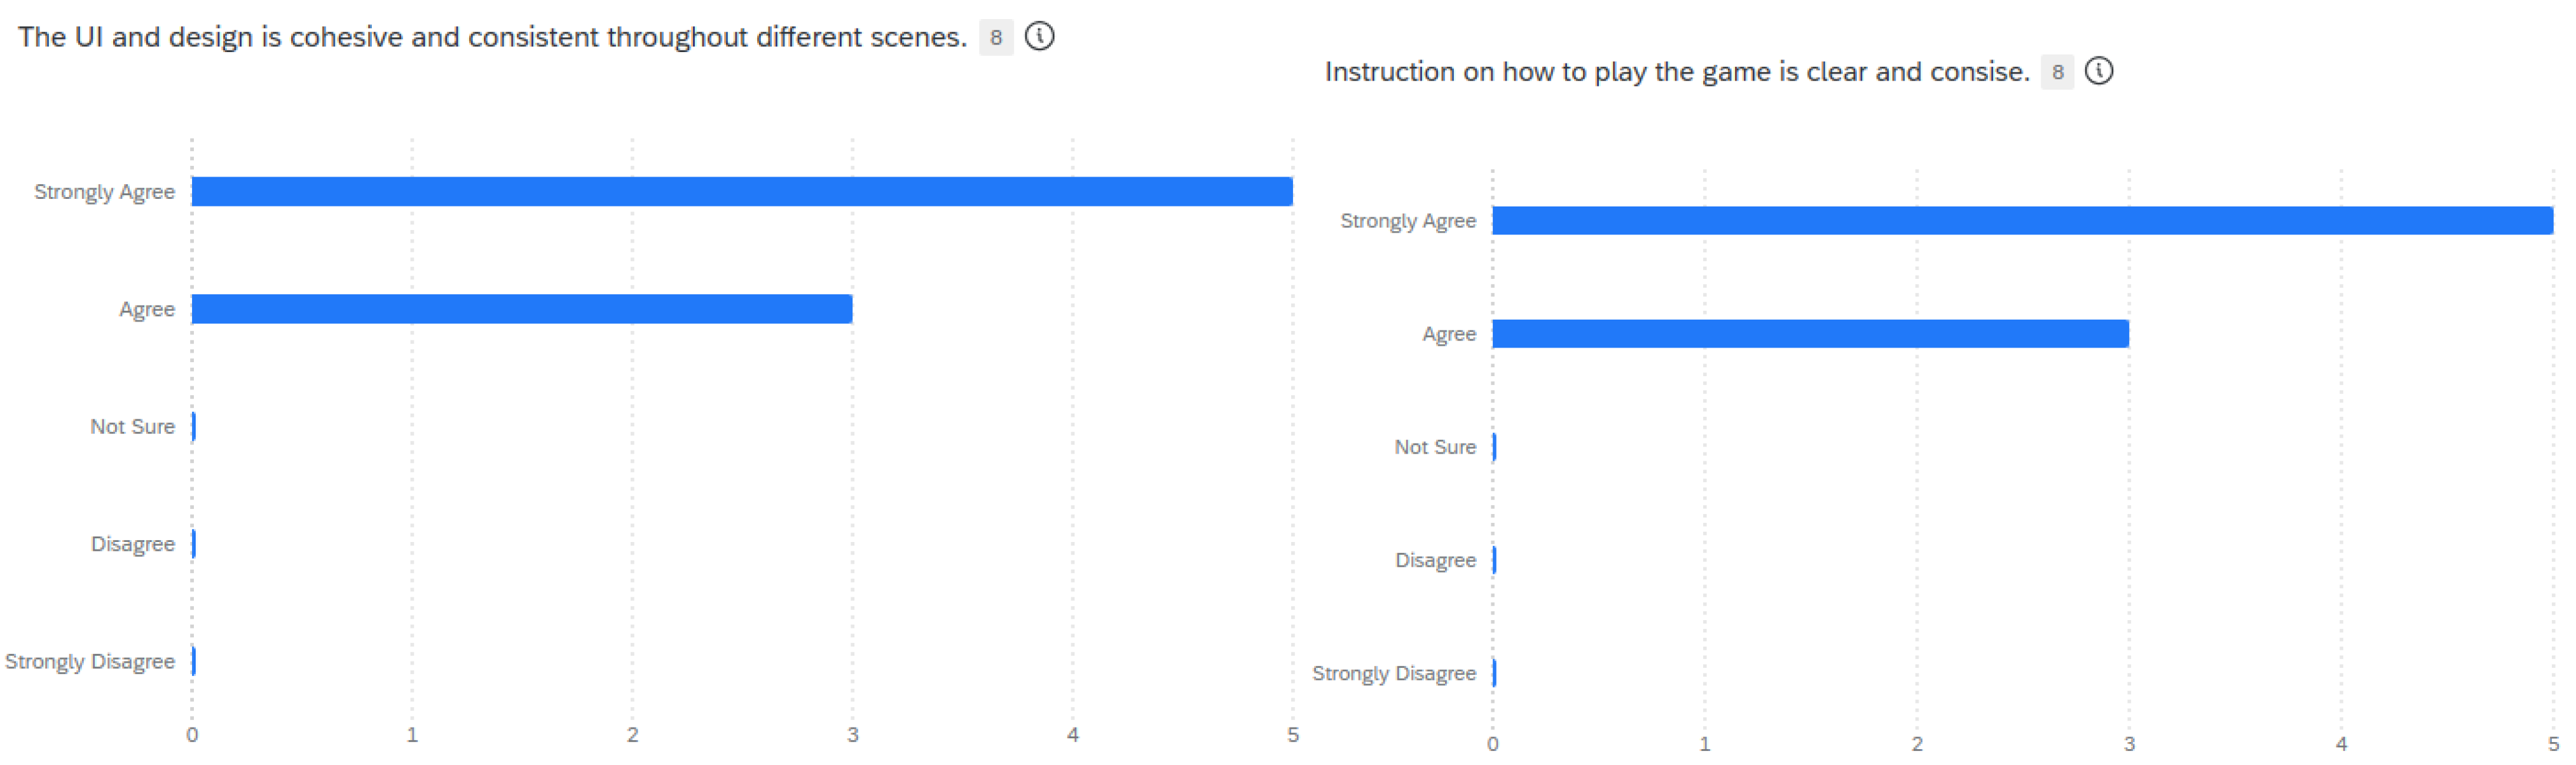Click the response count badge for Instruction question
The width and height of the screenshot is (2576, 765).
2056,72
